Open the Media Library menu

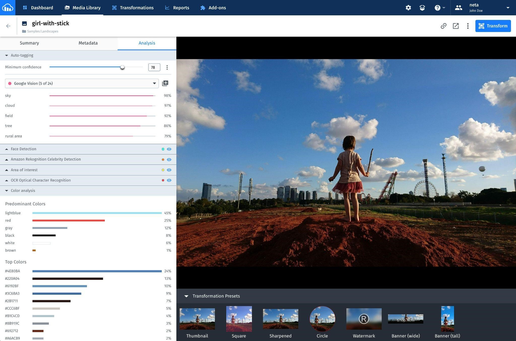coord(83,8)
